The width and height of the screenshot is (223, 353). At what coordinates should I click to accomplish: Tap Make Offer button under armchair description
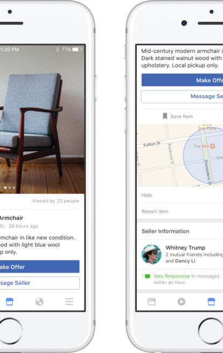click(40, 267)
